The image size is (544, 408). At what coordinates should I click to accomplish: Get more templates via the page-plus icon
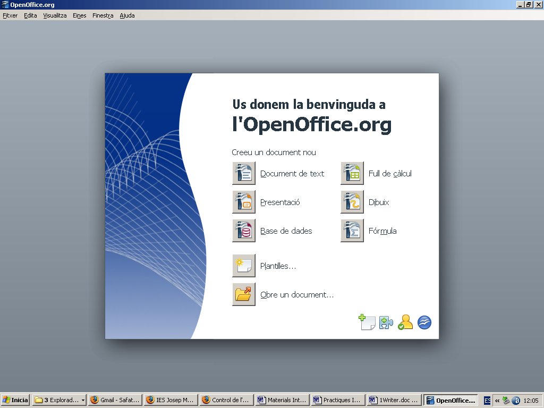[x=367, y=322]
